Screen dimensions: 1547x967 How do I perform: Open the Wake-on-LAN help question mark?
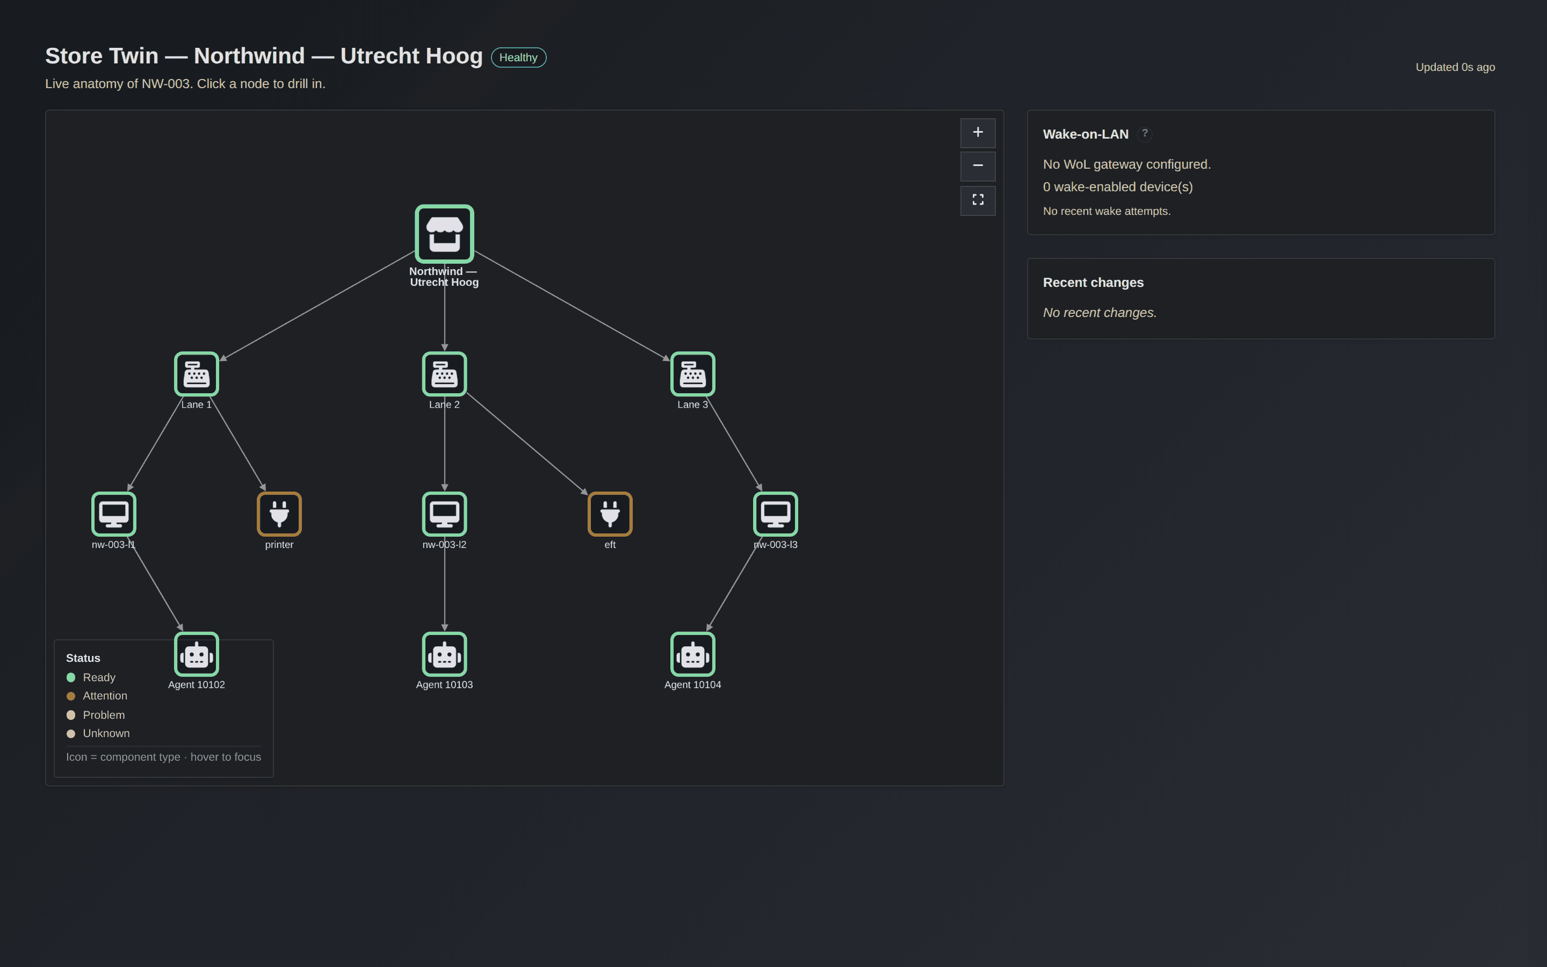[x=1144, y=134]
